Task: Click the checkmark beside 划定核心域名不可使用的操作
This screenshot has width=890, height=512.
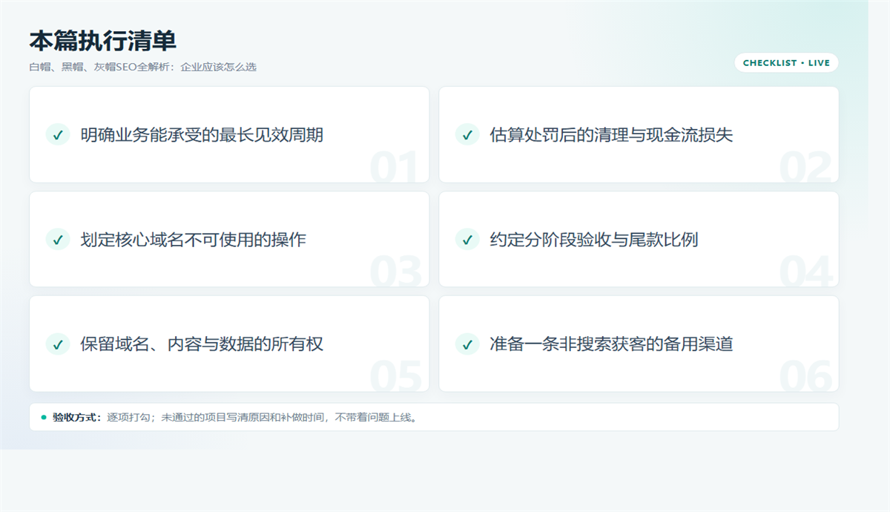Action: [x=58, y=240]
